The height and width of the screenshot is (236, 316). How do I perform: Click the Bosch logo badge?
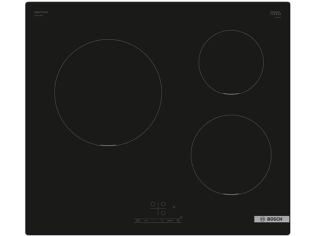point(271,219)
